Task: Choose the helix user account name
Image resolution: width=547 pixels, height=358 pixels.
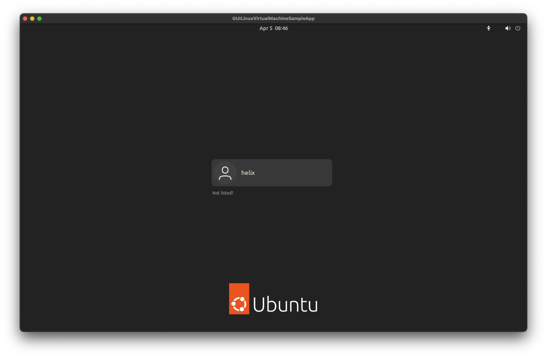Action: [x=248, y=173]
